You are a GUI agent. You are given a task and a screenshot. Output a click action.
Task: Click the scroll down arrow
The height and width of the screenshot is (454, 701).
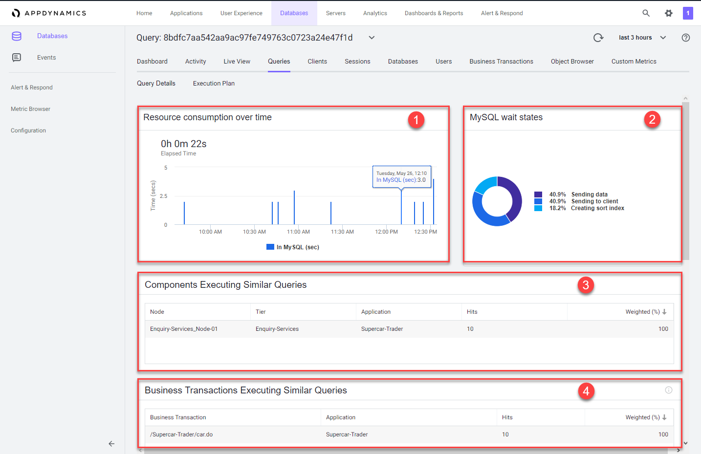coord(686,443)
